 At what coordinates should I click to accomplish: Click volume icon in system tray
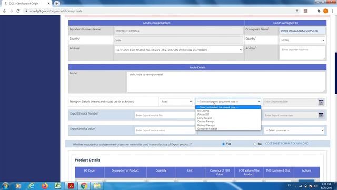[x=315, y=186]
